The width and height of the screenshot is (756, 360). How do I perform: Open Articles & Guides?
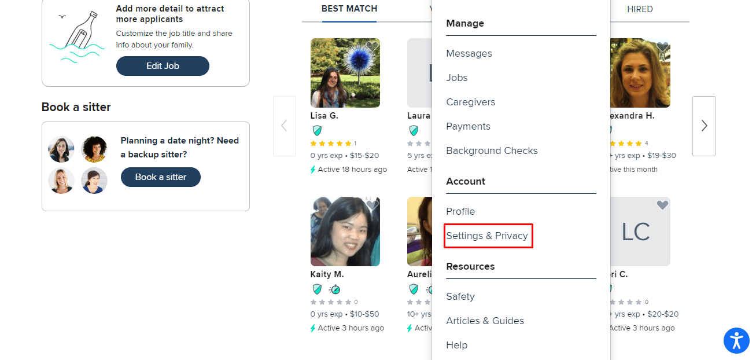[x=485, y=321]
